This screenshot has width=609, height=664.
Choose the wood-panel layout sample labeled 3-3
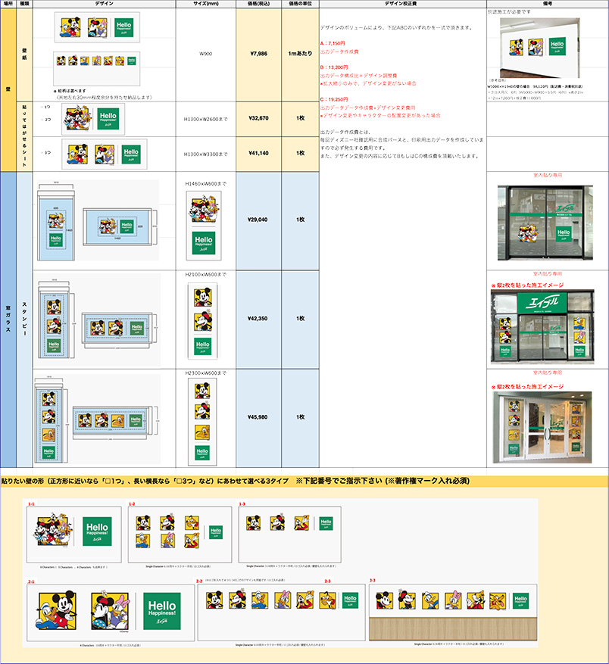point(453,613)
